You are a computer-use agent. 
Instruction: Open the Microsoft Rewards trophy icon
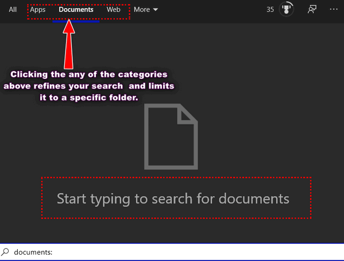[x=287, y=9]
